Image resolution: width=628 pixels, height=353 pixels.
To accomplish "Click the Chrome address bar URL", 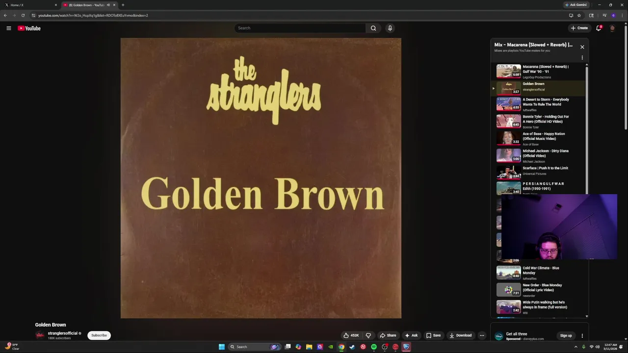I will [93, 15].
